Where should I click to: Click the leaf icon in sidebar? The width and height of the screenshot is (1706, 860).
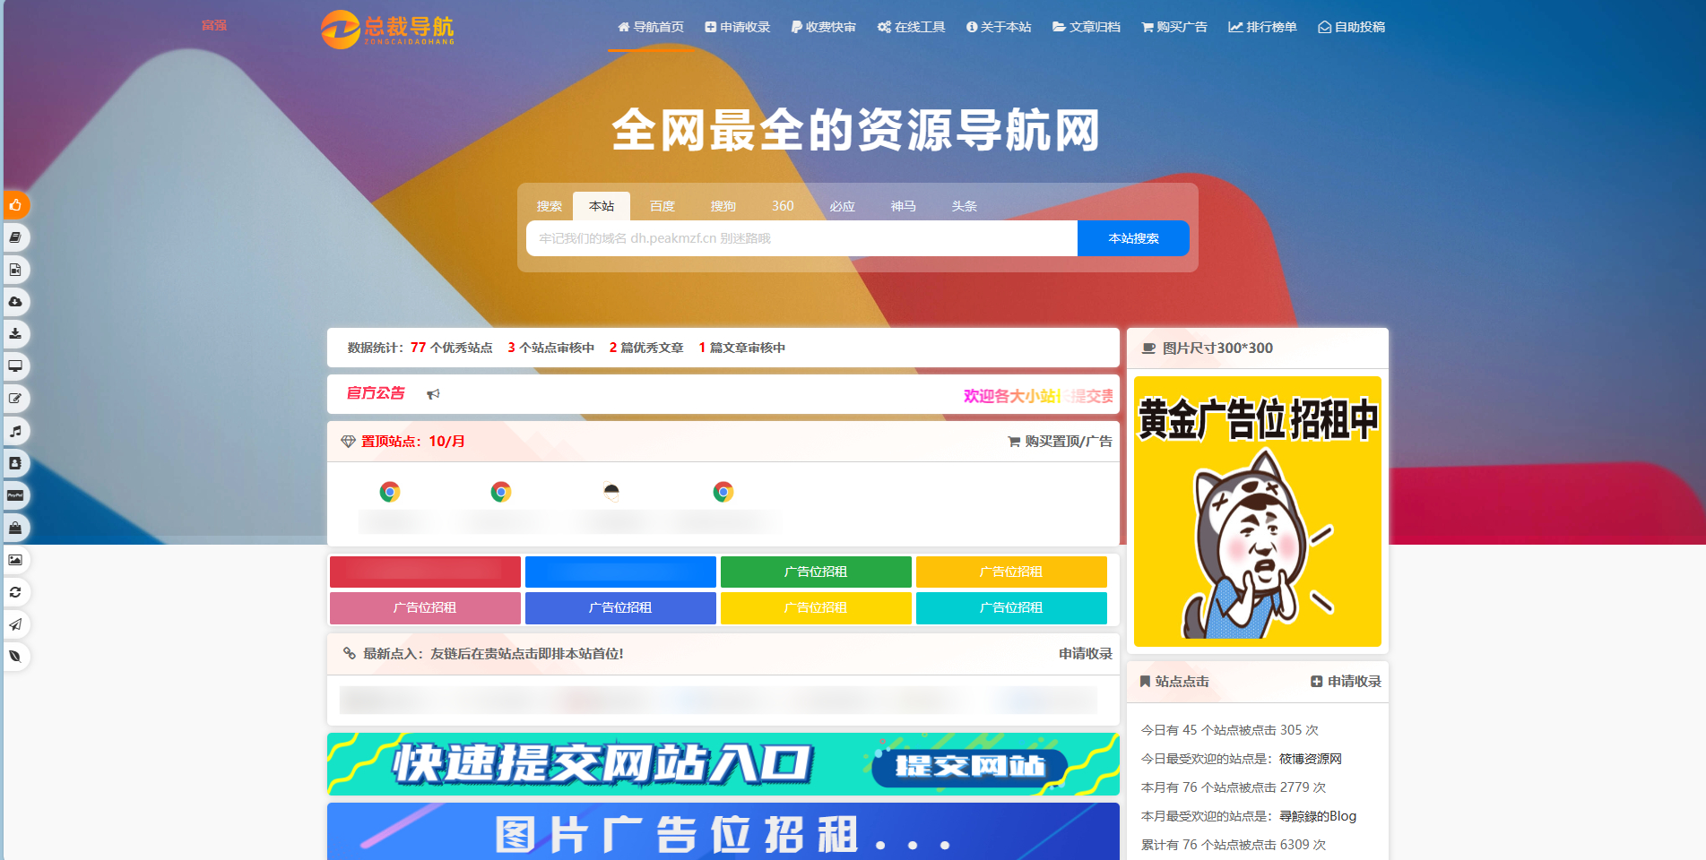coord(15,657)
